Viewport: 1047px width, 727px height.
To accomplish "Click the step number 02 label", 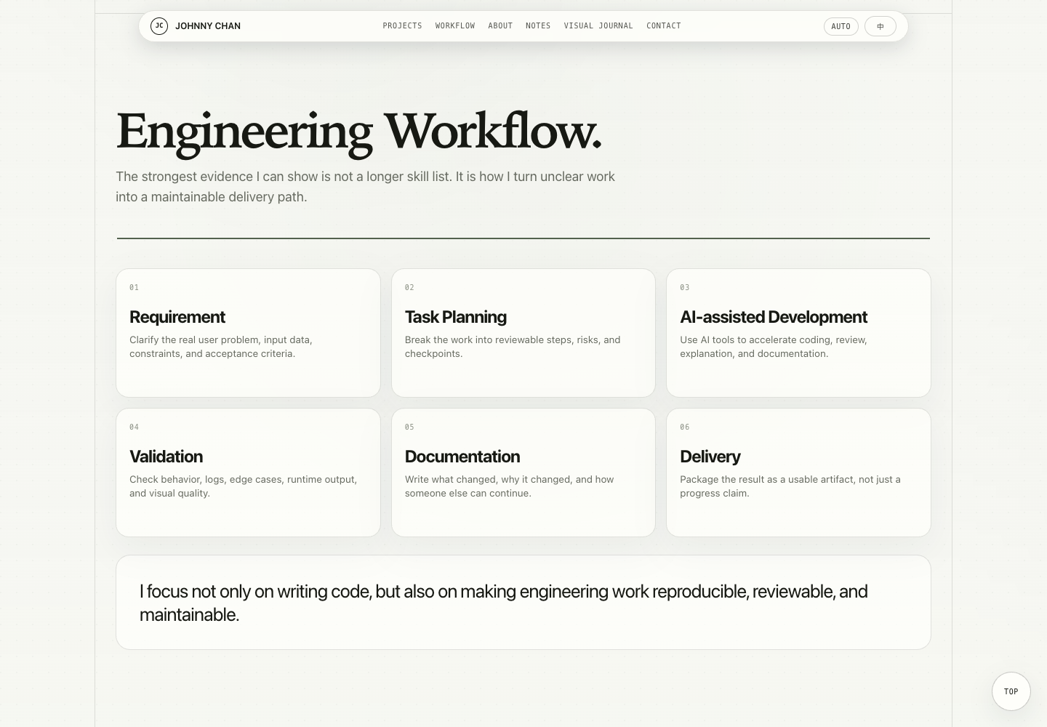I will coord(409,287).
